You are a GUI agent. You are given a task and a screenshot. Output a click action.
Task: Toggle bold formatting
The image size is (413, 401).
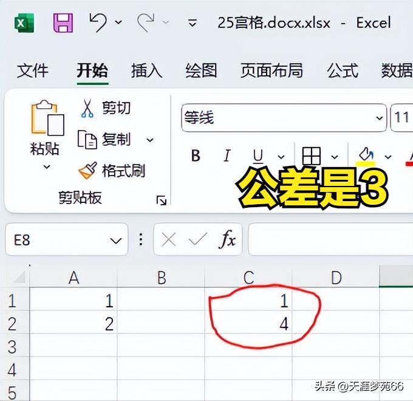196,156
